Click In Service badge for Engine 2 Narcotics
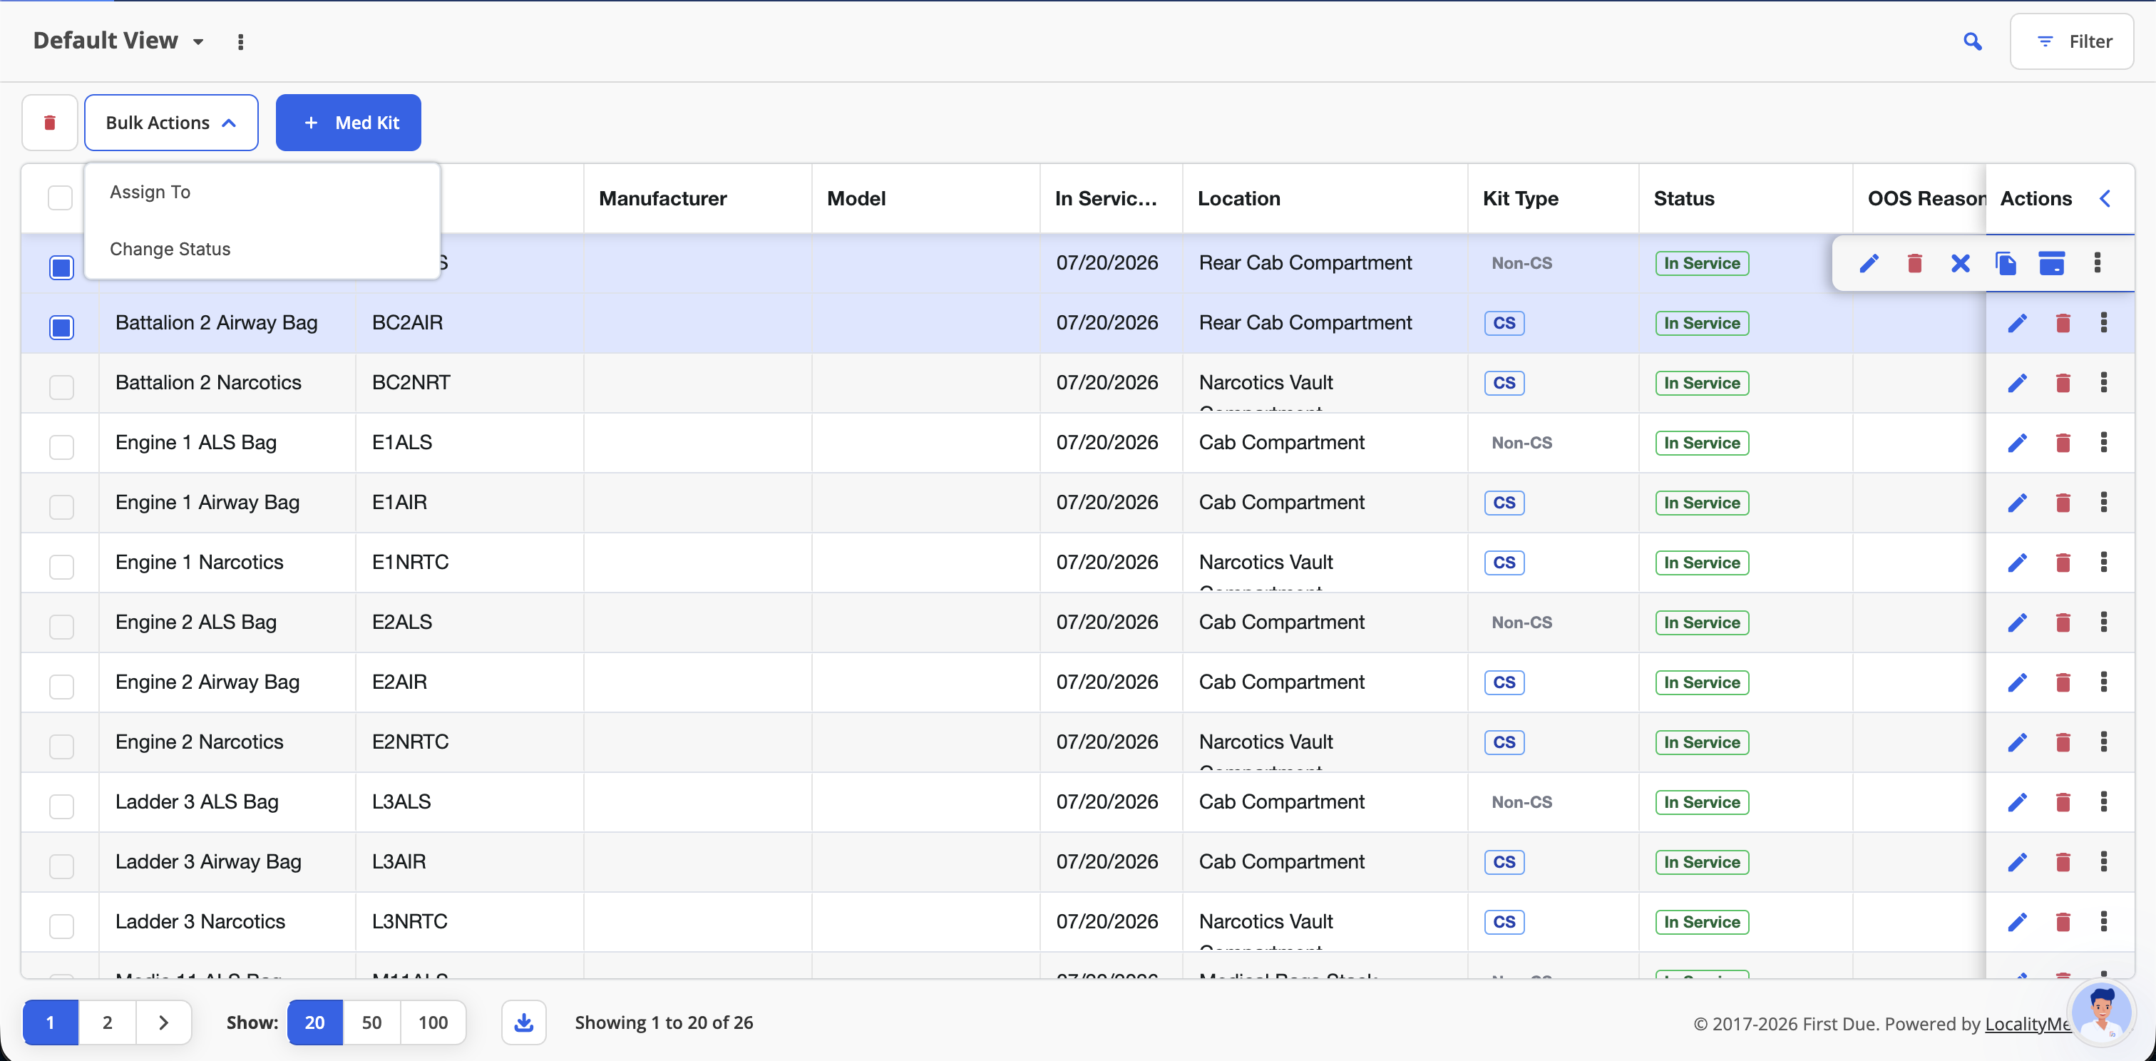Viewport: 2156px width, 1061px height. point(1702,742)
